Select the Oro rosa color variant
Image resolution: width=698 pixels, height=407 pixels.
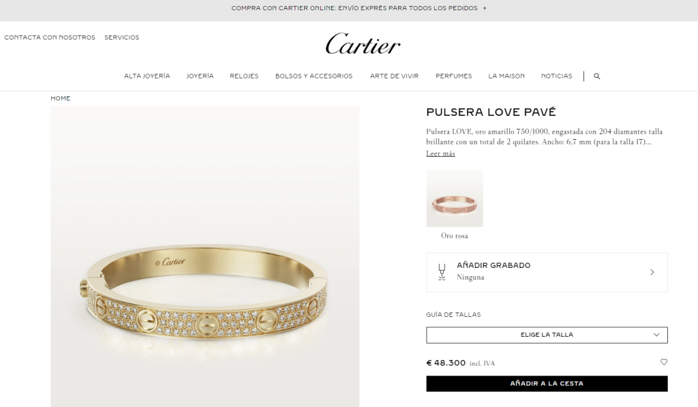tap(455, 198)
